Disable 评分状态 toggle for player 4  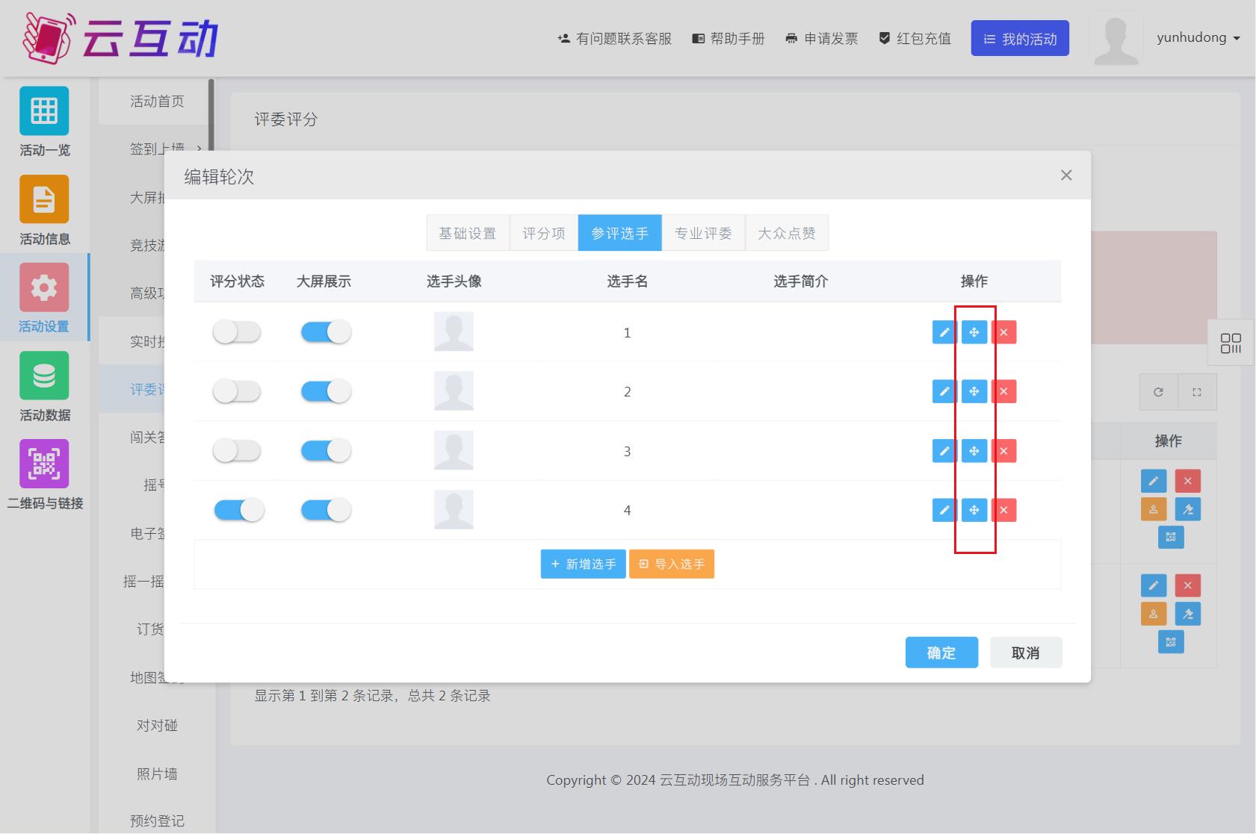click(238, 510)
